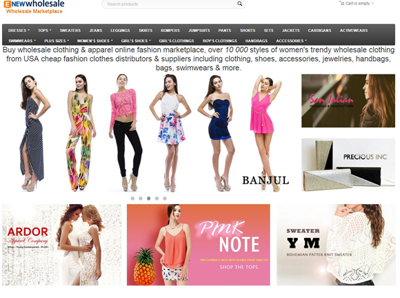Open the Precious Inc banner
400x298 pixels.
point(348,165)
